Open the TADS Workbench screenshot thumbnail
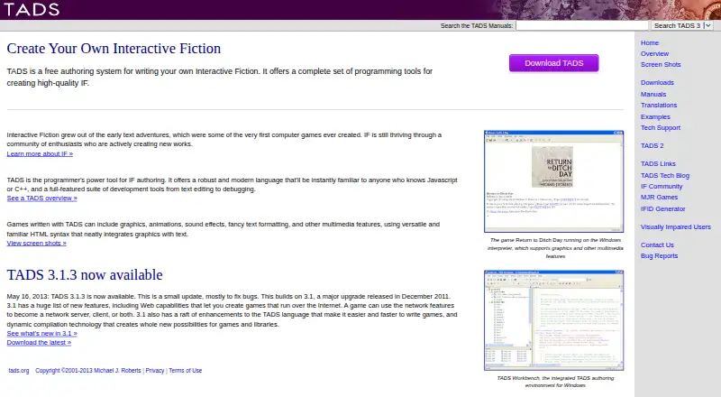The height and width of the screenshot is (397, 721). tap(553, 320)
